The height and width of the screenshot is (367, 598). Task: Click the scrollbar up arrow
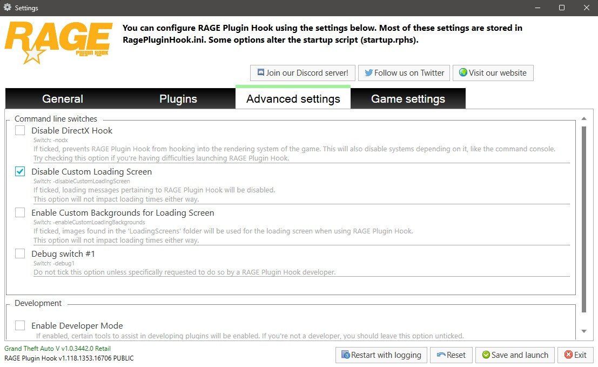click(x=583, y=118)
